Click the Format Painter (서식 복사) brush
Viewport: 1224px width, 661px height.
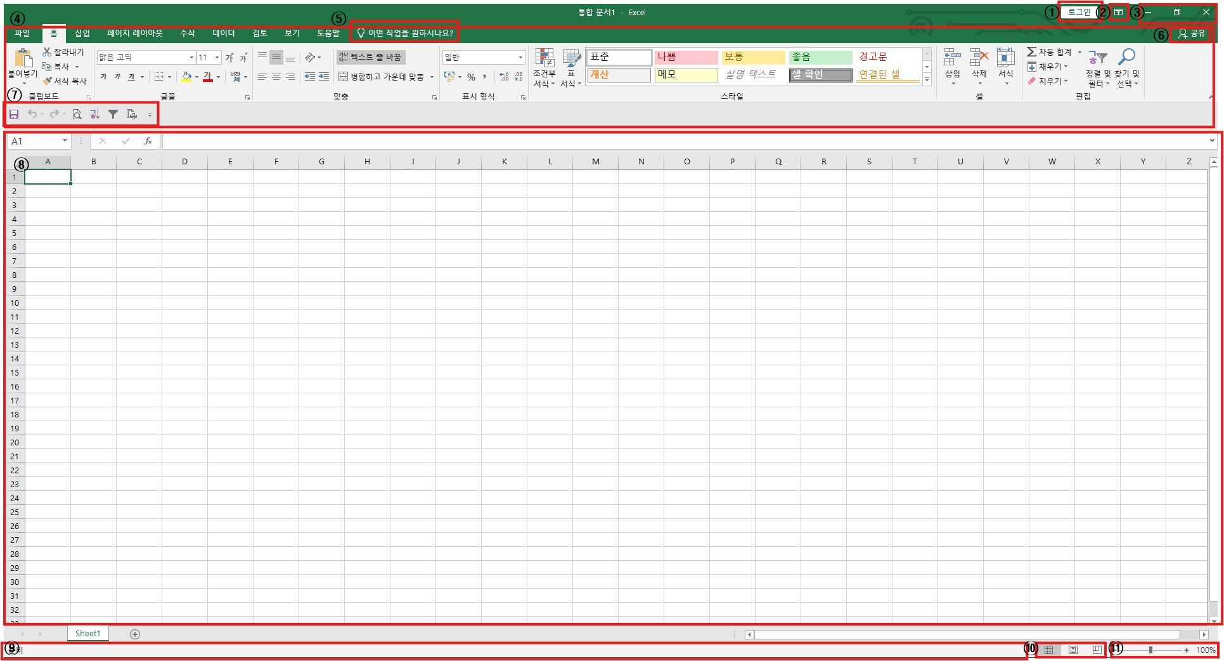click(47, 81)
